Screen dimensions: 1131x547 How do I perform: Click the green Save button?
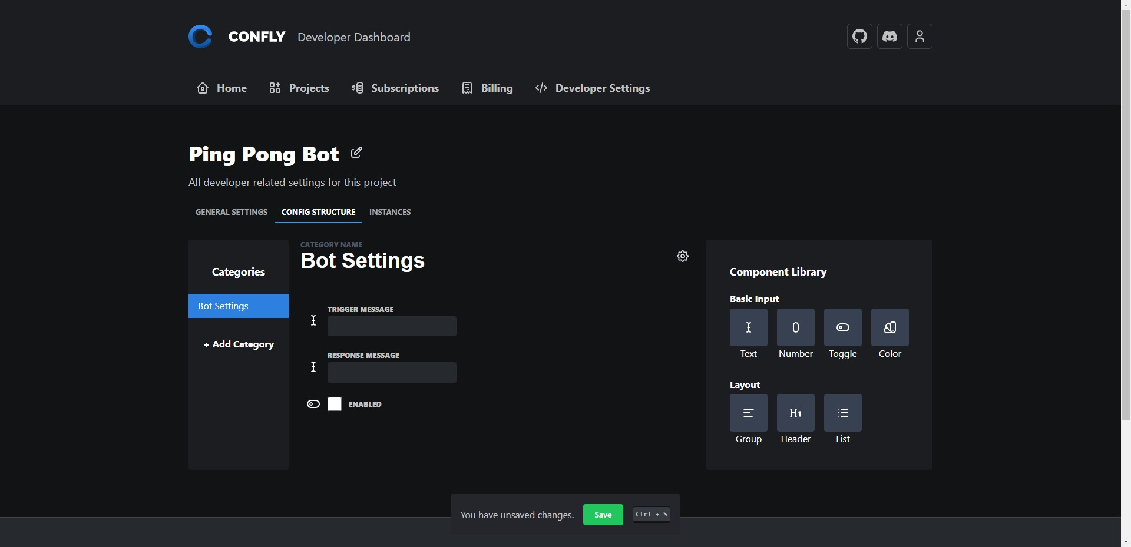tap(603, 515)
